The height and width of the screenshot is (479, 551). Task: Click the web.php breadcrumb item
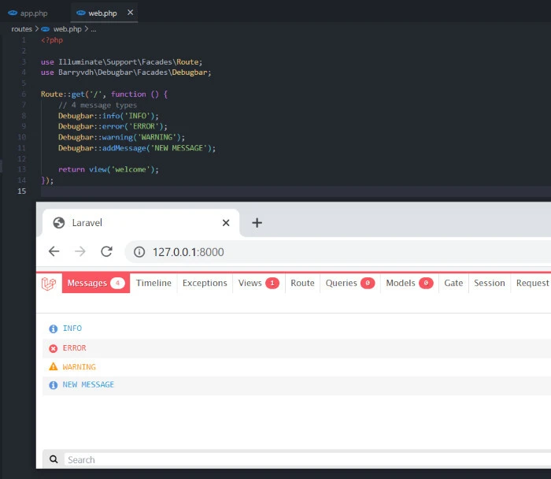tap(67, 29)
